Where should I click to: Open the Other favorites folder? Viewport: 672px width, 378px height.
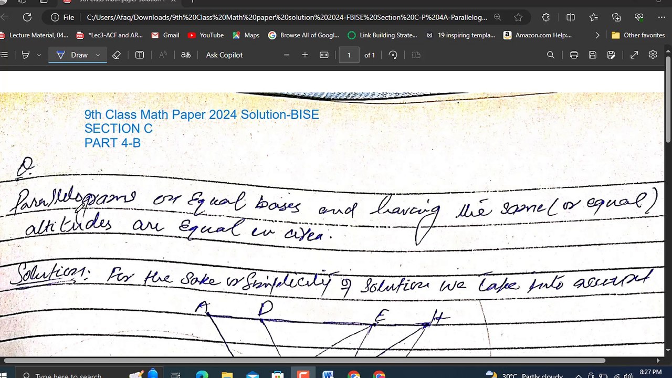(638, 35)
